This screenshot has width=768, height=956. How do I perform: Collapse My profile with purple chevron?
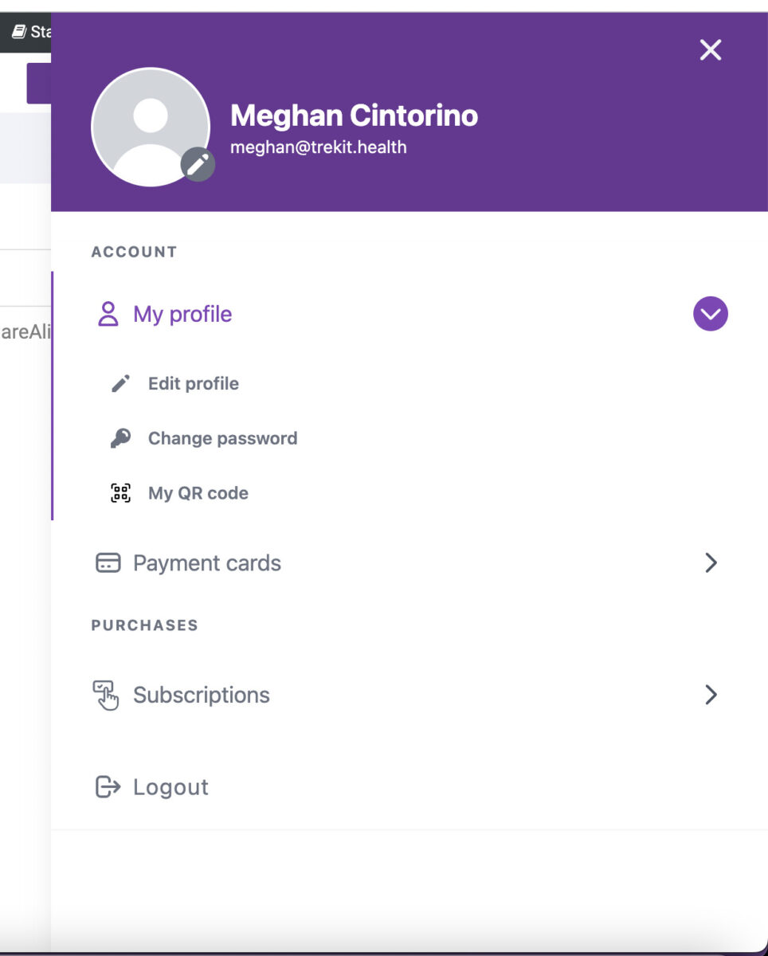711,314
